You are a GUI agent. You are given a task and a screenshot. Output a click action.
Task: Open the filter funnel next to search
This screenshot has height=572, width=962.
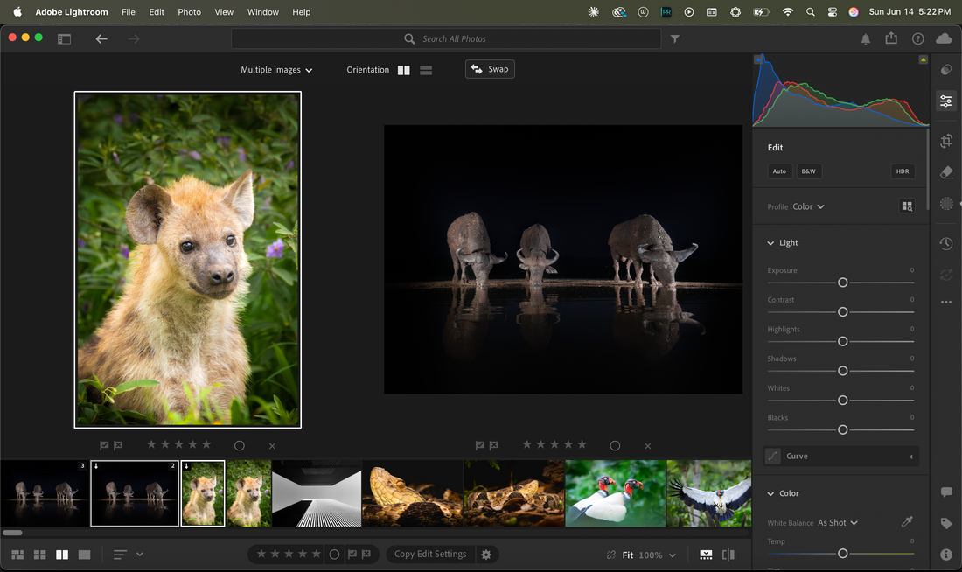point(675,38)
